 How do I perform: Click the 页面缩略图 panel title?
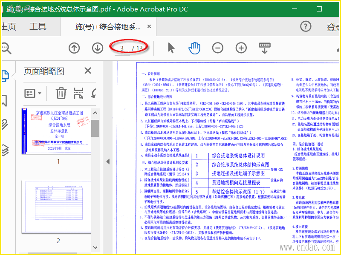point(44,71)
